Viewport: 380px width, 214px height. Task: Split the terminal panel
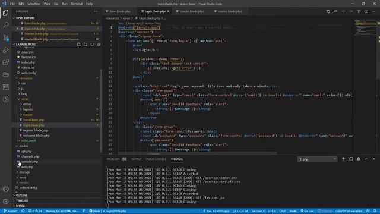click(x=351, y=159)
